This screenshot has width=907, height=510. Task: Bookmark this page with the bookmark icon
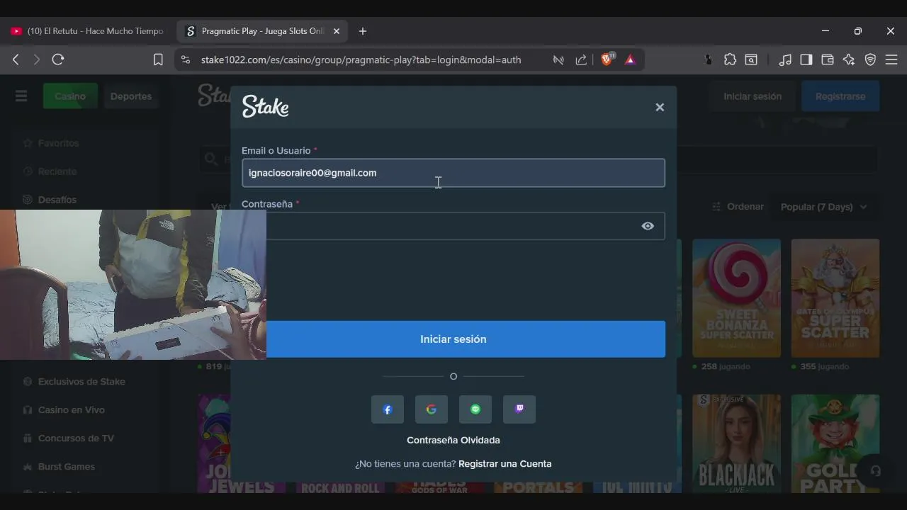(x=158, y=59)
